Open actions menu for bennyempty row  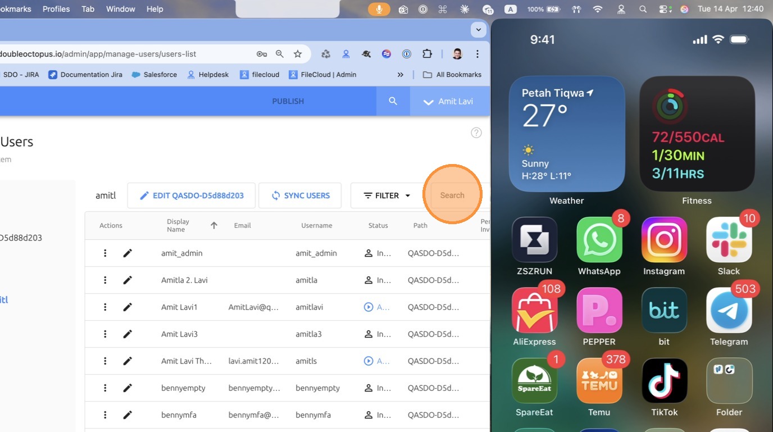click(x=105, y=388)
